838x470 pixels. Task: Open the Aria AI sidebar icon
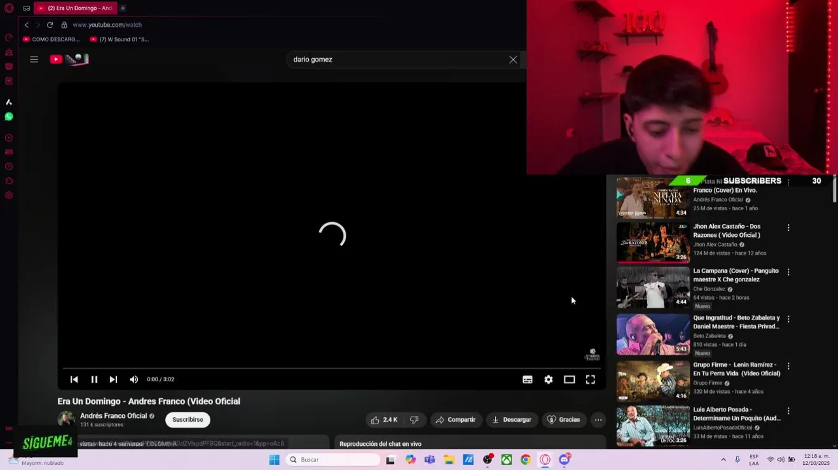tap(8, 102)
